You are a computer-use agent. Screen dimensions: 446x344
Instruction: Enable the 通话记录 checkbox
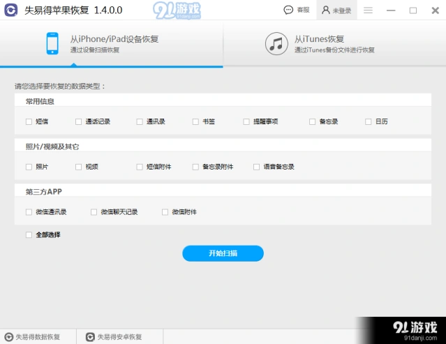pos(78,121)
